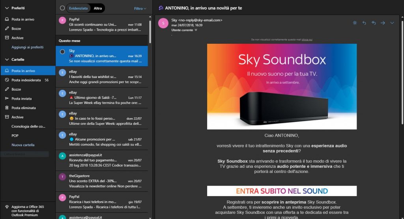Click the sun brightness icon in message header

click(355, 23)
